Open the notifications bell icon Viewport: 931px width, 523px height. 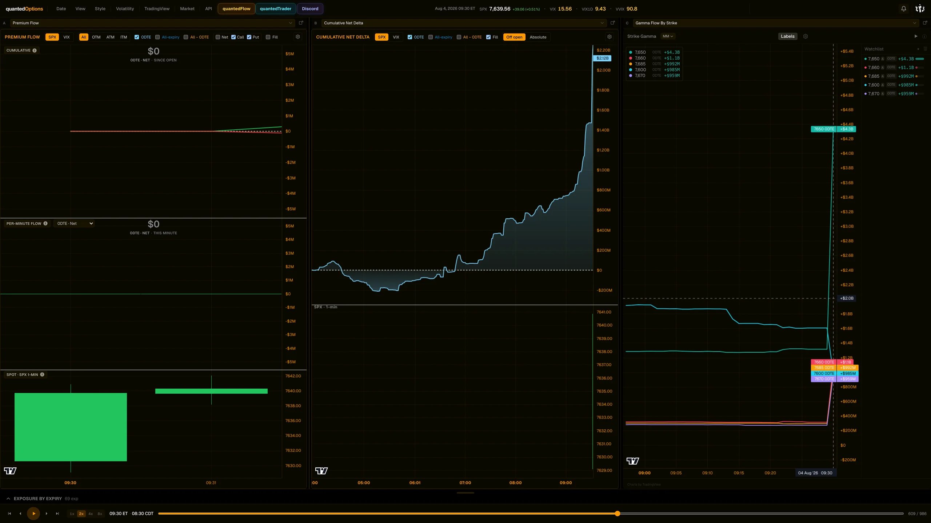coord(903,9)
